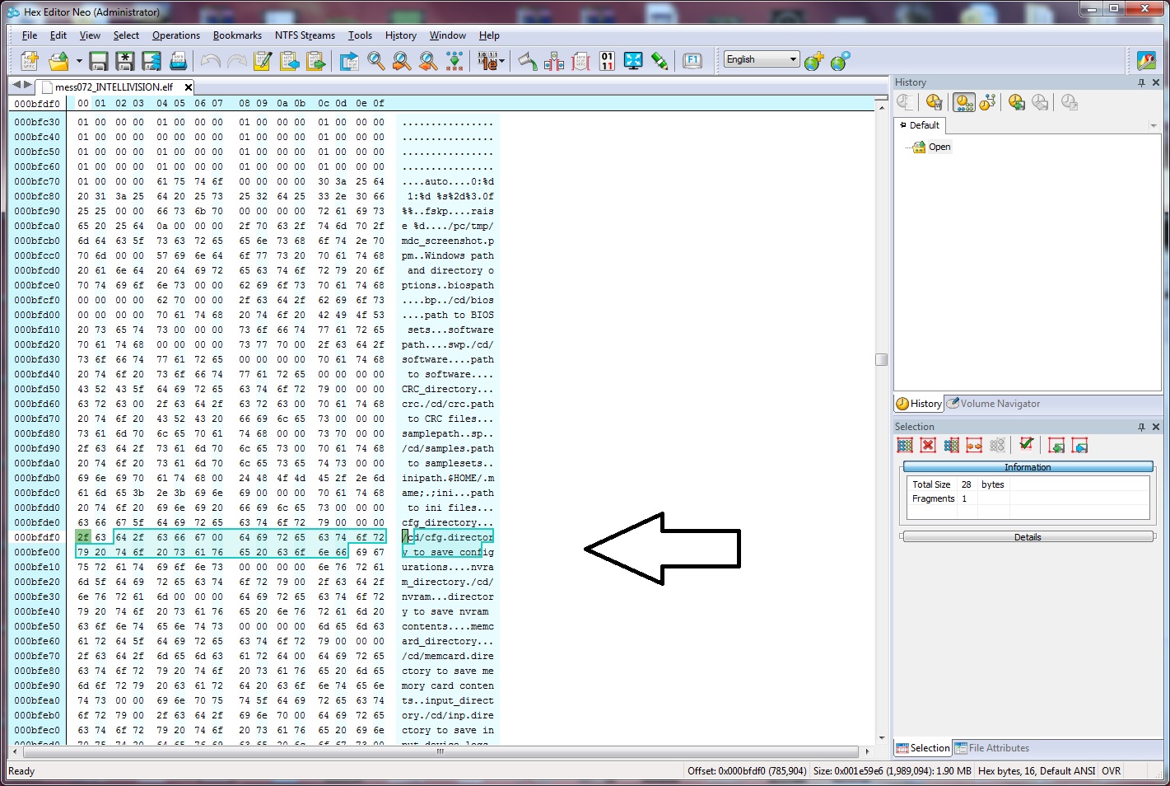This screenshot has width=1170, height=786.
Task: Click the orange arrows selection icon
Action: [x=974, y=445]
